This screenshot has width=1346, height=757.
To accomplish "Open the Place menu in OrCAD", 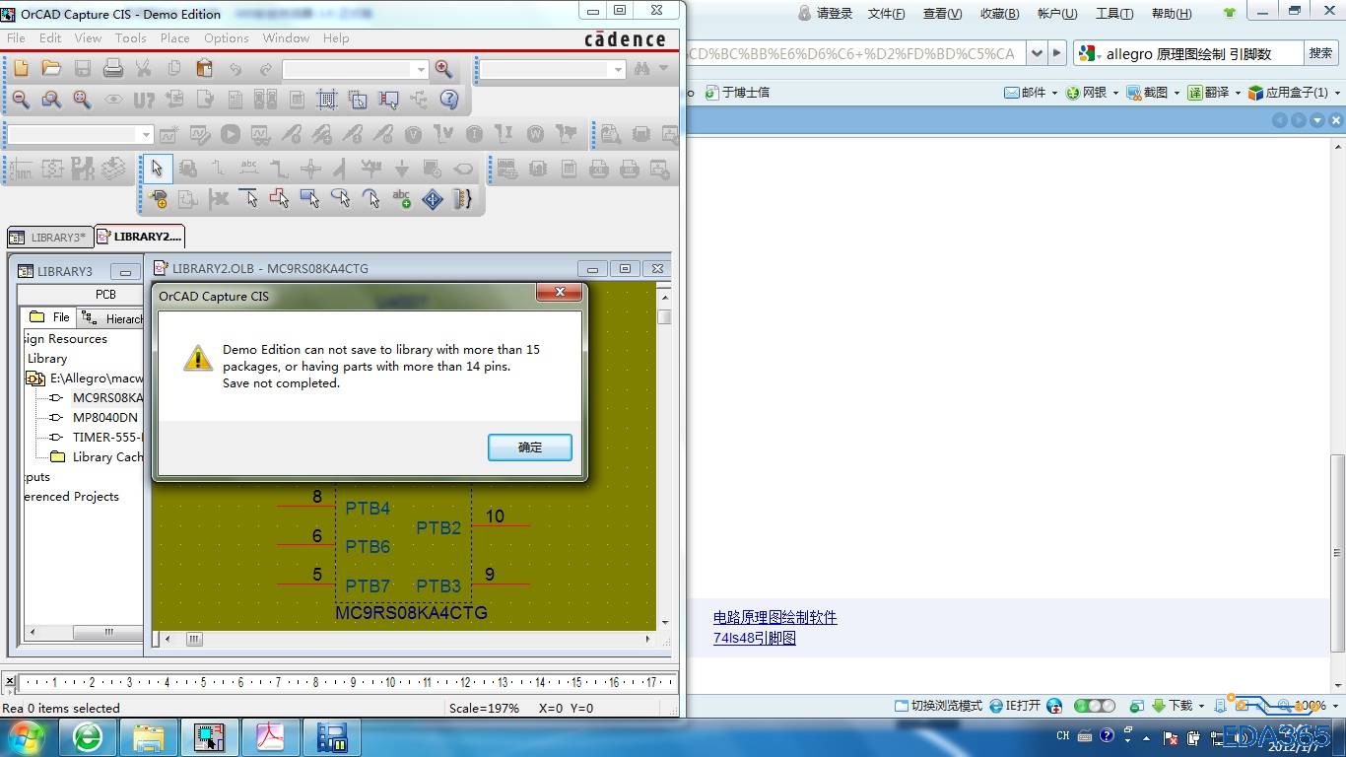I will pos(174,38).
